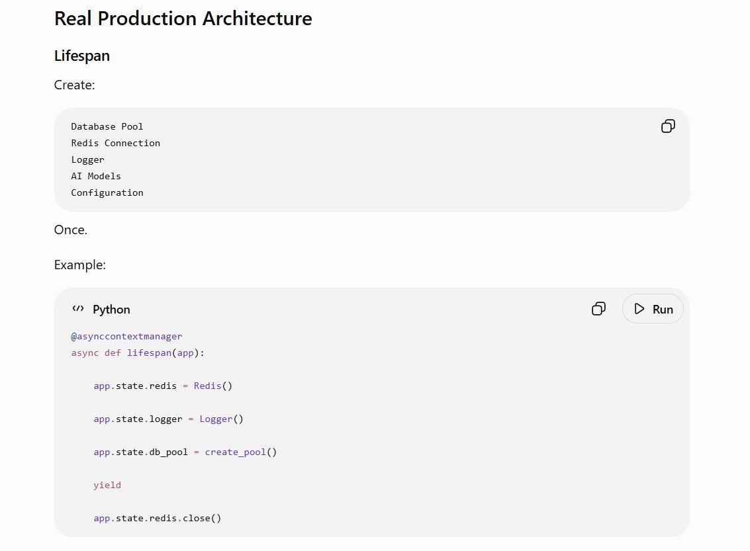750x551 pixels.
Task: Click the "app.state.logger = Logger()" line
Action: pos(168,419)
